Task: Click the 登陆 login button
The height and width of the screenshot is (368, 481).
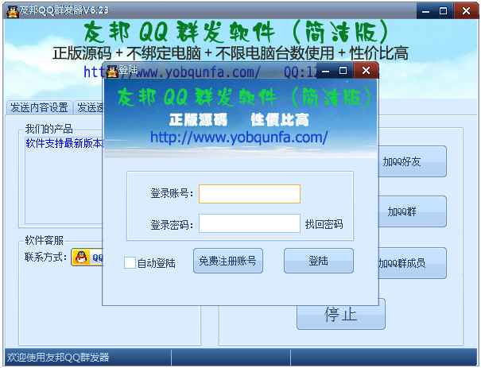Action: pos(319,261)
